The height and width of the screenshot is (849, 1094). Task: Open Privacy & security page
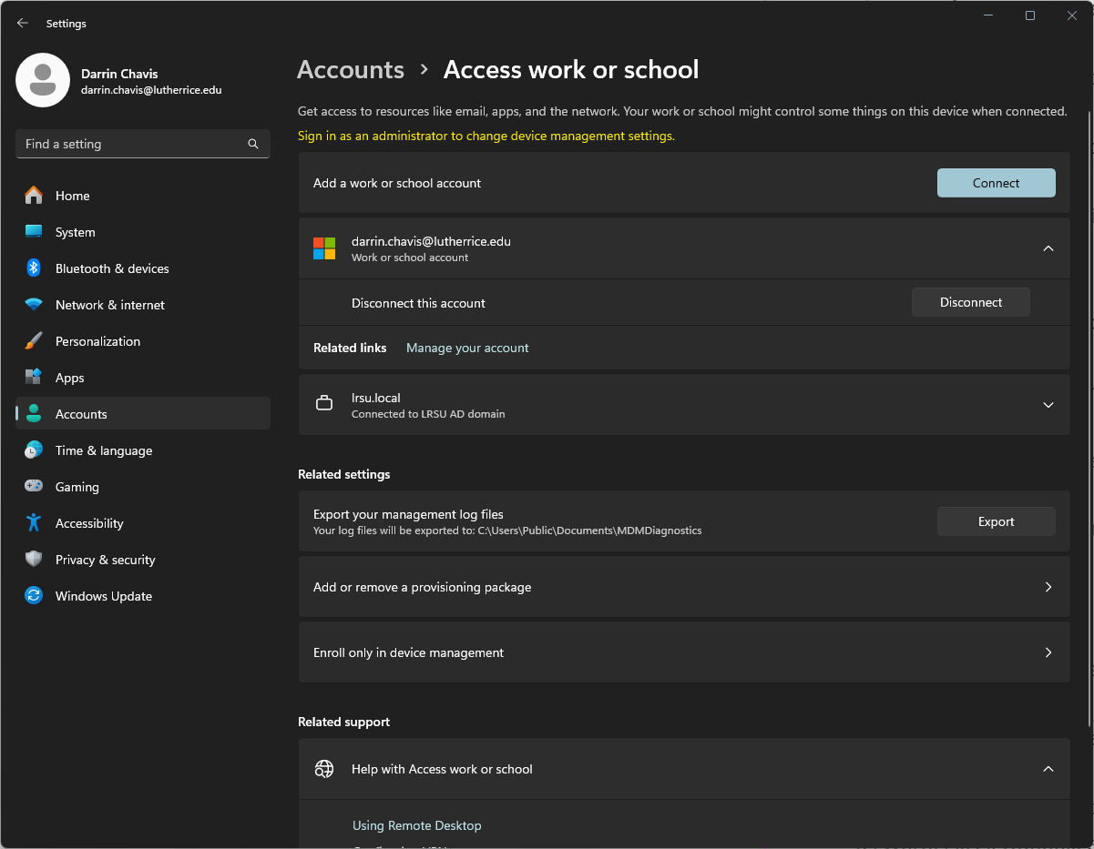(x=143, y=560)
